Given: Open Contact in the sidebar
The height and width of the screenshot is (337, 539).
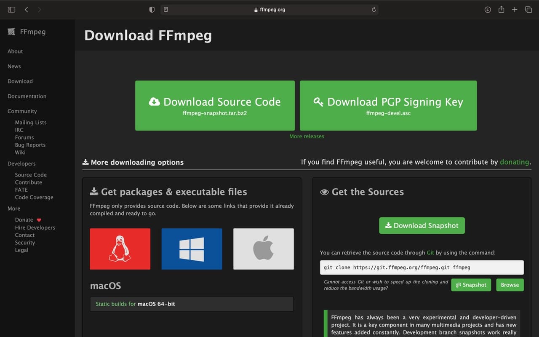Looking at the screenshot, I should 25,235.
